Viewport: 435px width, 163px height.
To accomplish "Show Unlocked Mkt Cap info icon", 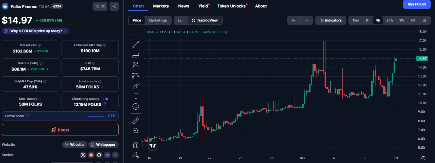I will click(x=105, y=45).
